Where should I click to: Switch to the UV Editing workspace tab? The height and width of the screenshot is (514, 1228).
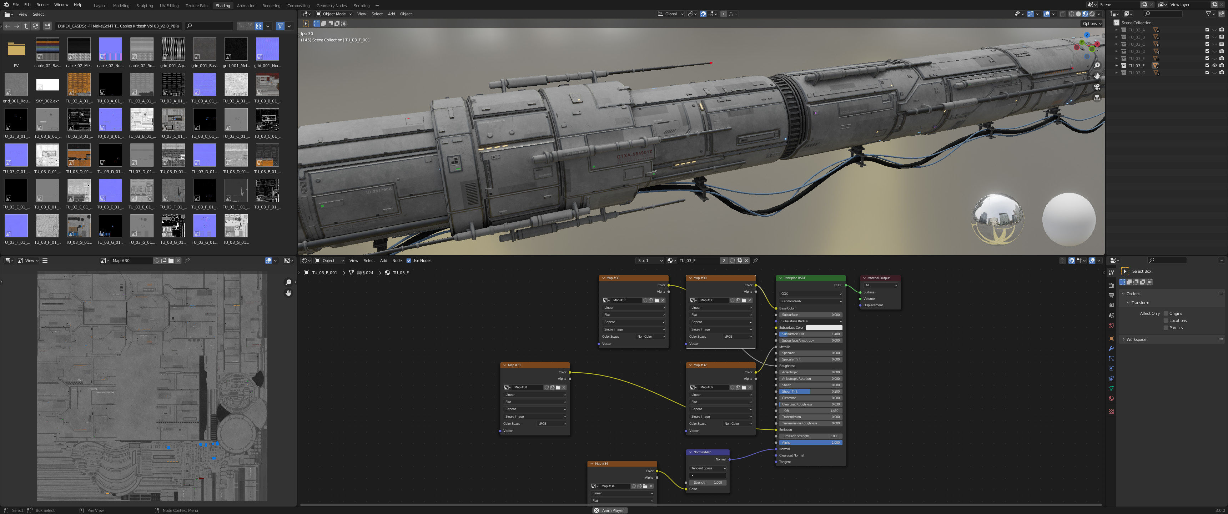coord(169,6)
